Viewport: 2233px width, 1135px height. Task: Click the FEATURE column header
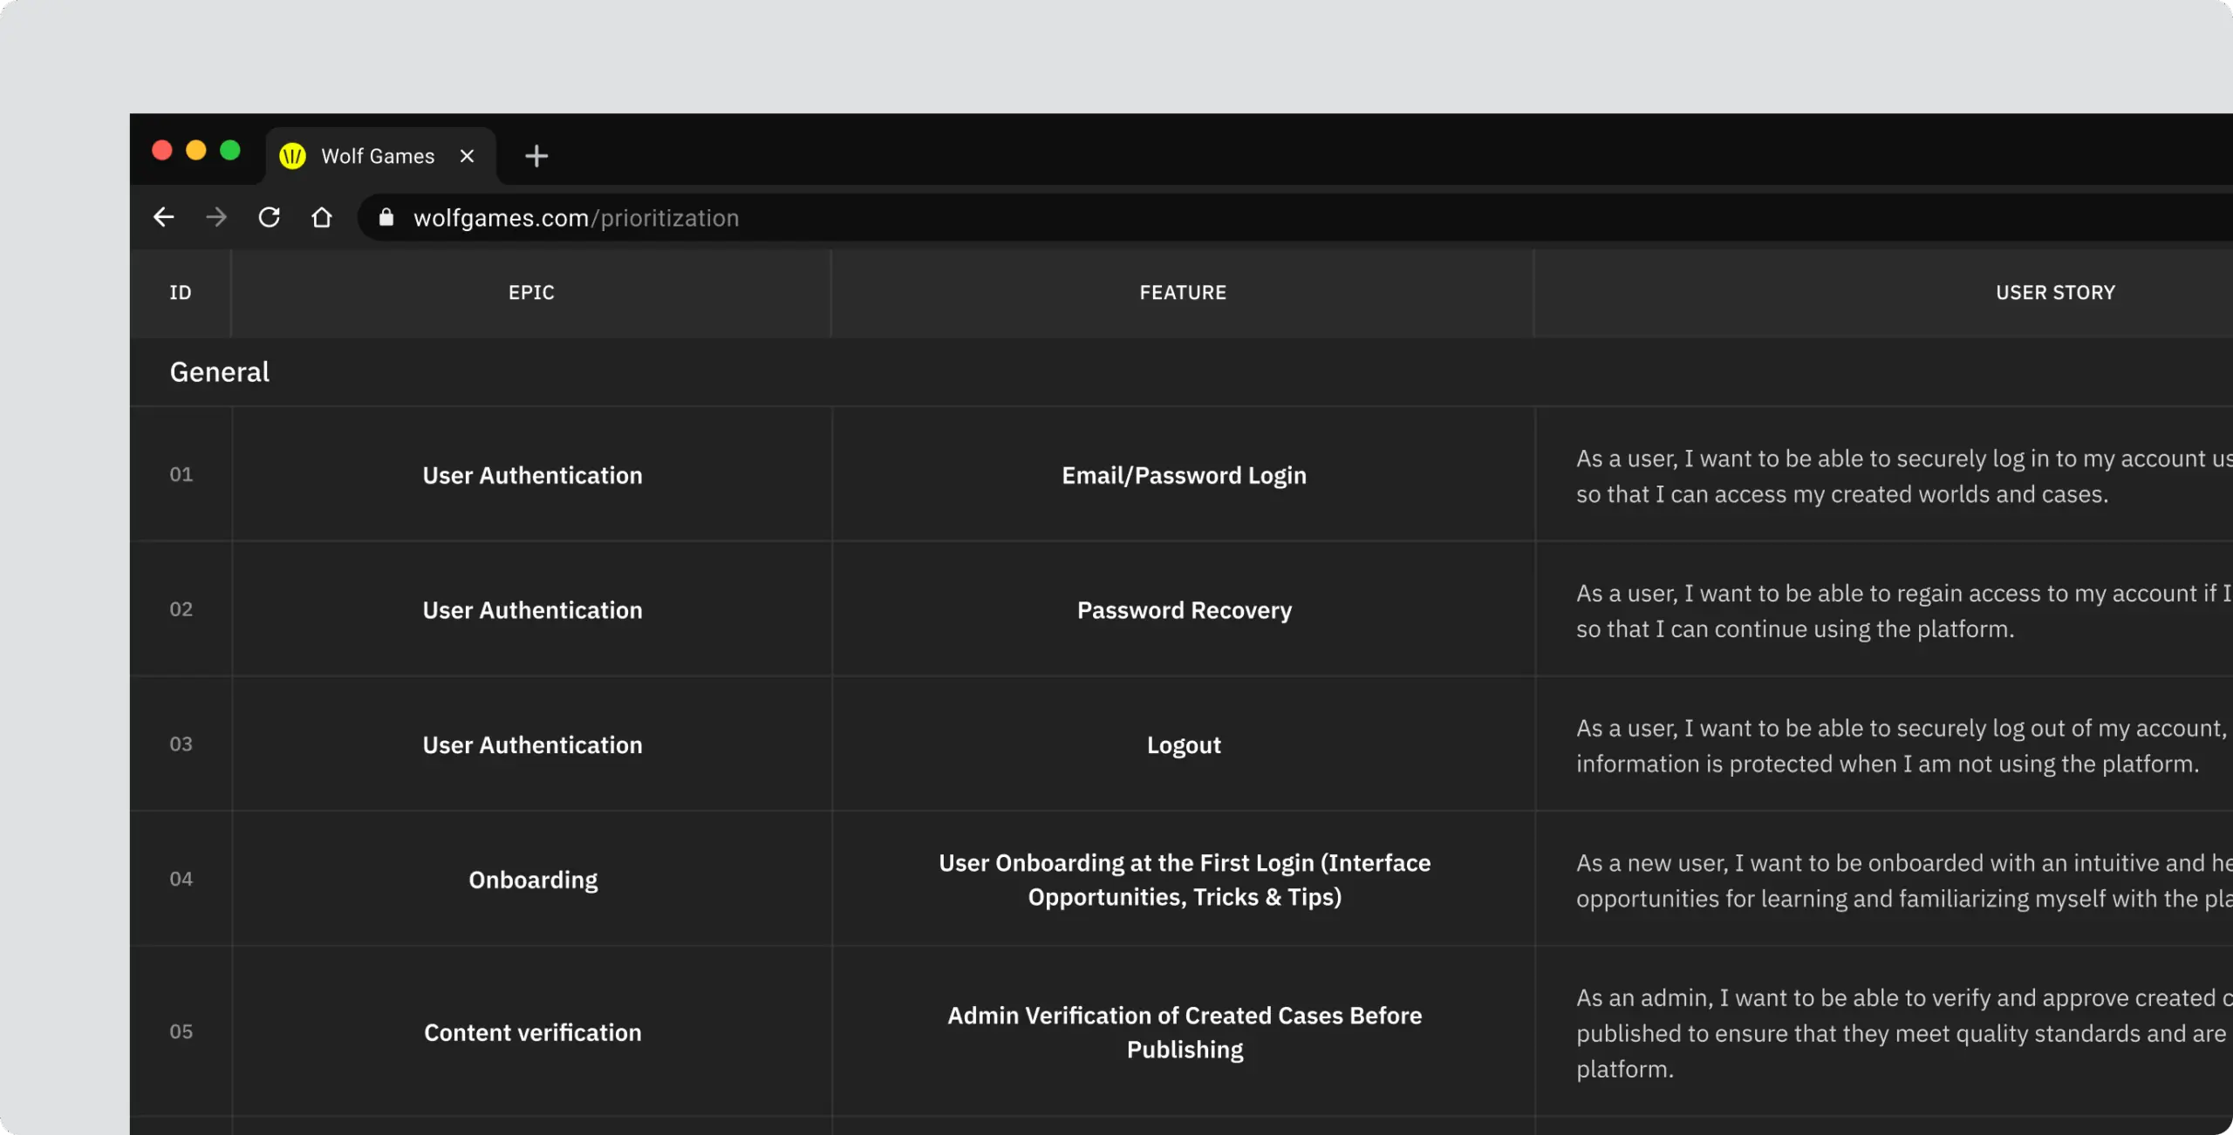click(x=1183, y=293)
